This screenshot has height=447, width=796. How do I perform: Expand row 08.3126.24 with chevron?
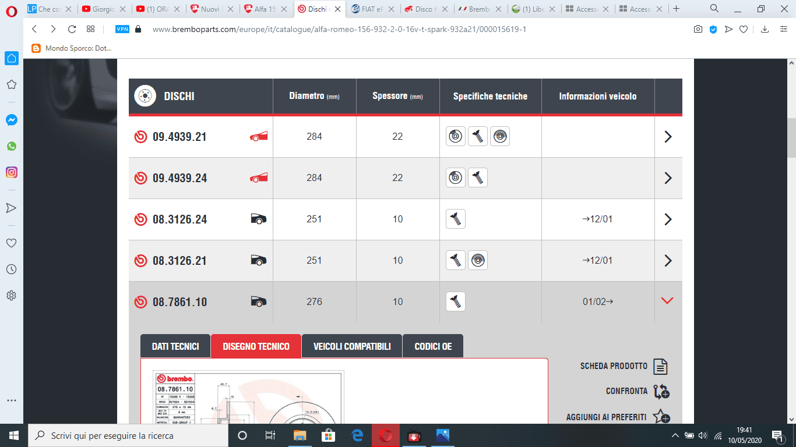[x=668, y=219]
